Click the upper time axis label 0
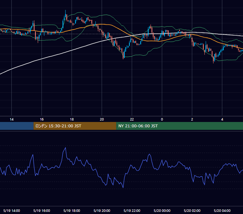Viewport: 243px width, 214px height. (x=162, y=119)
